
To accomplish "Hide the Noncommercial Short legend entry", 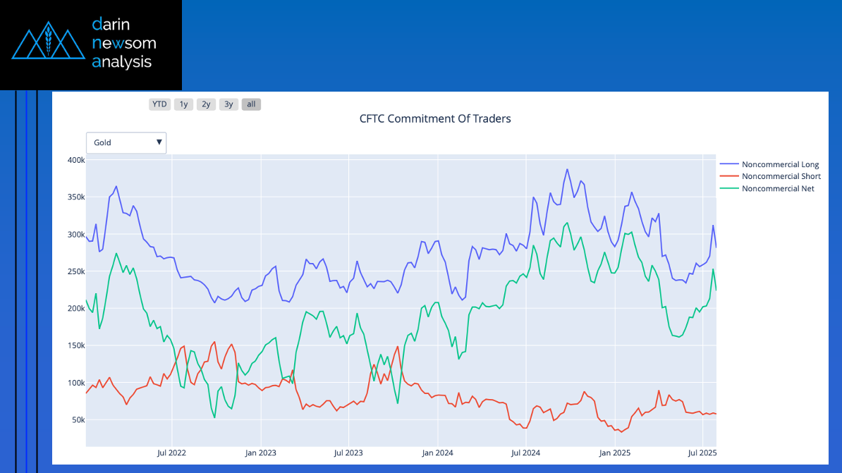I will coord(781,176).
